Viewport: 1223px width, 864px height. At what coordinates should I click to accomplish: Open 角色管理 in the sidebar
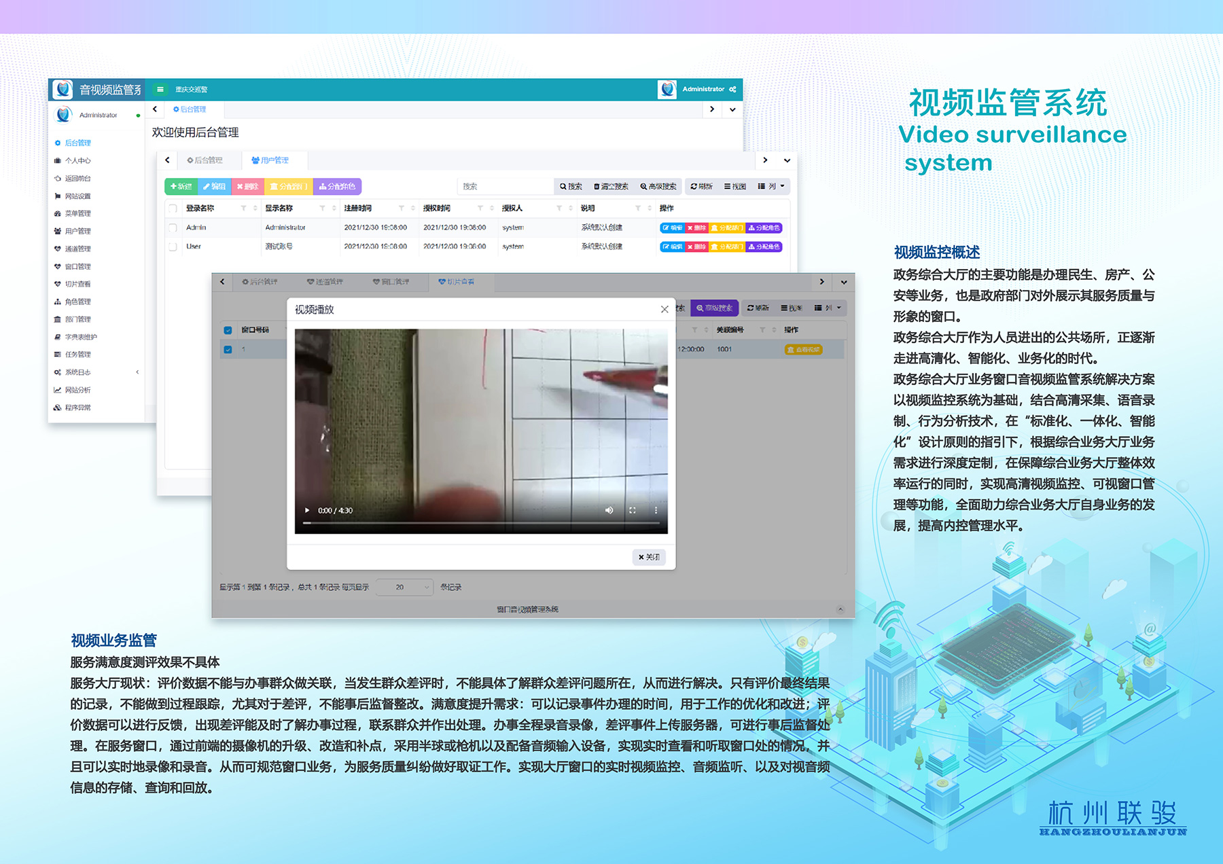click(x=79, y=301)
